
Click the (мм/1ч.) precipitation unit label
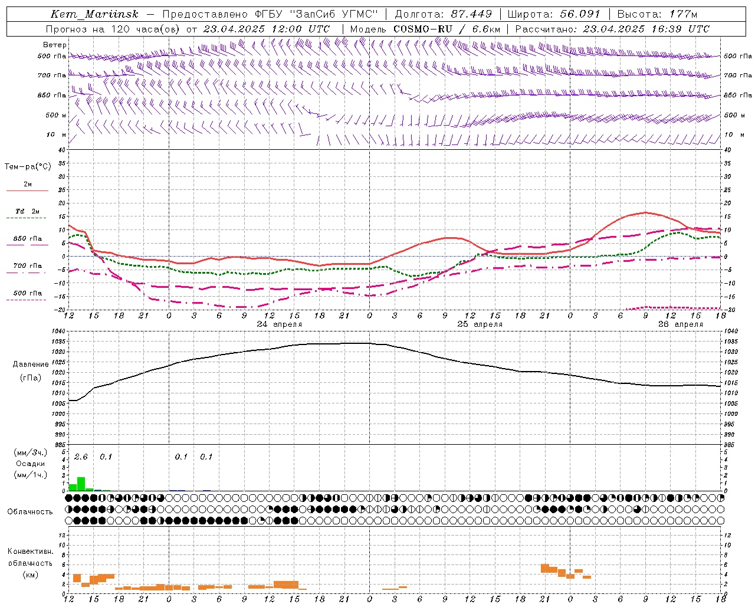(30, 475)
